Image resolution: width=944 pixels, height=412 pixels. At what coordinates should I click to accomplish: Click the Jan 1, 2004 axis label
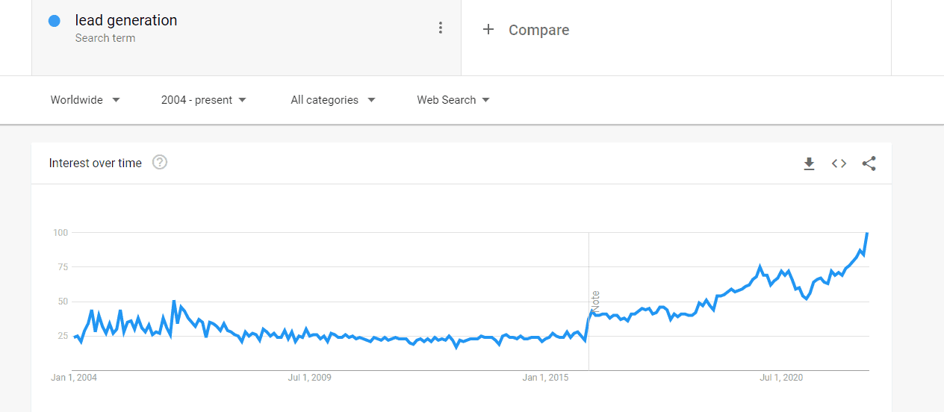point(74,378)
